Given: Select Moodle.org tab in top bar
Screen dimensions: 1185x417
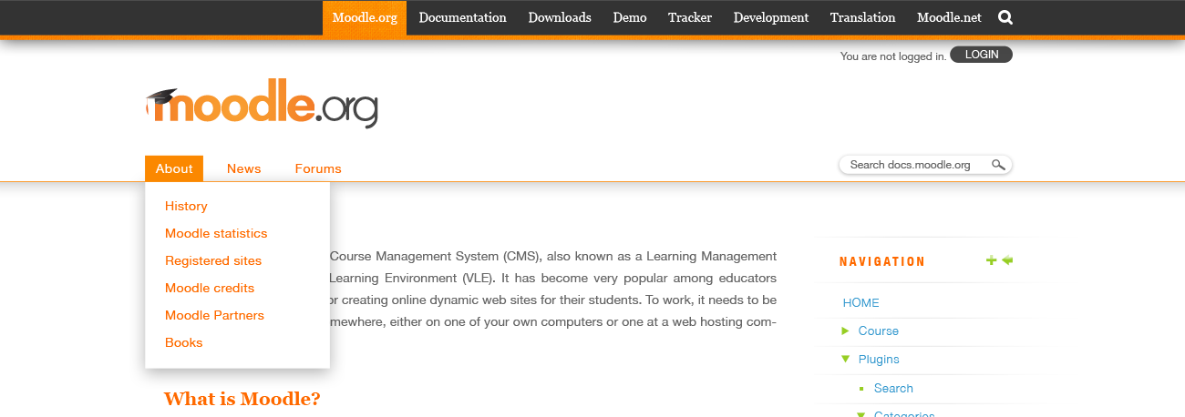Looking at the screenshot, I should (365, 17).
